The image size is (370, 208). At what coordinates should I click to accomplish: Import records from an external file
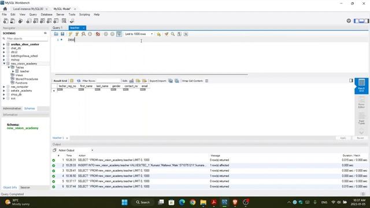pyautogui.click(x=177, y=81)
